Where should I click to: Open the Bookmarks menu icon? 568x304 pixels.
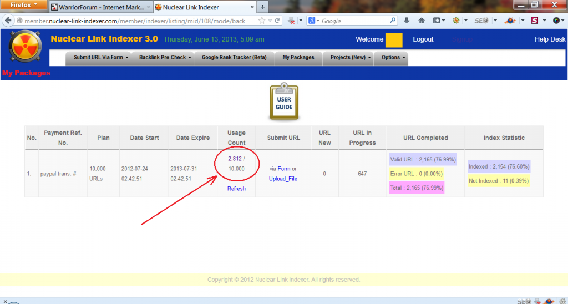point(439,21)
